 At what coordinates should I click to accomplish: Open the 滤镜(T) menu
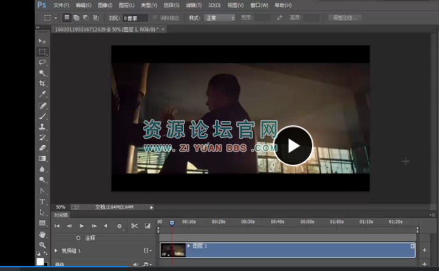pyautogui.click(x=194, y=5)
